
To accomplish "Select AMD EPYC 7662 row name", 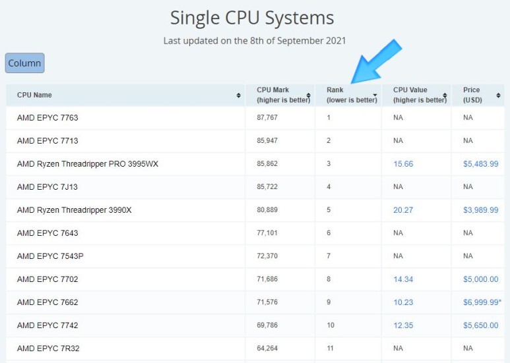I will click(x=48, y=302).
